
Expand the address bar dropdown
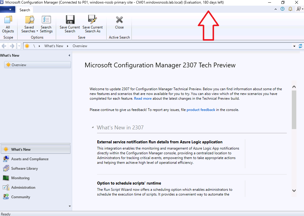[x=294, y=46]
